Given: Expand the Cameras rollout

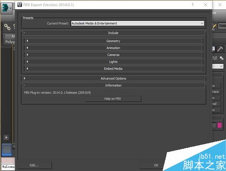Looking at the screenshot, I should click(x=113, y=55).
